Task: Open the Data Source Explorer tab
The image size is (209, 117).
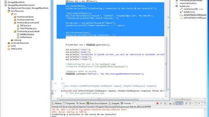Action: tap(97, 103)
